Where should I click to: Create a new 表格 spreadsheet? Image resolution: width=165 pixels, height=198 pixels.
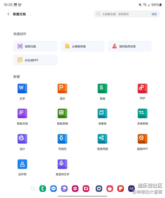point(102,89)
